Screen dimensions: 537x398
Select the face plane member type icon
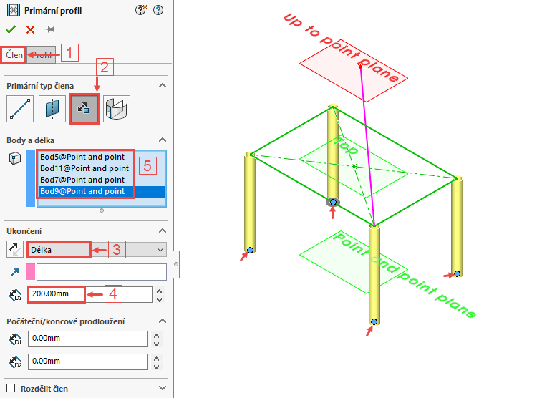pos(117,109)
